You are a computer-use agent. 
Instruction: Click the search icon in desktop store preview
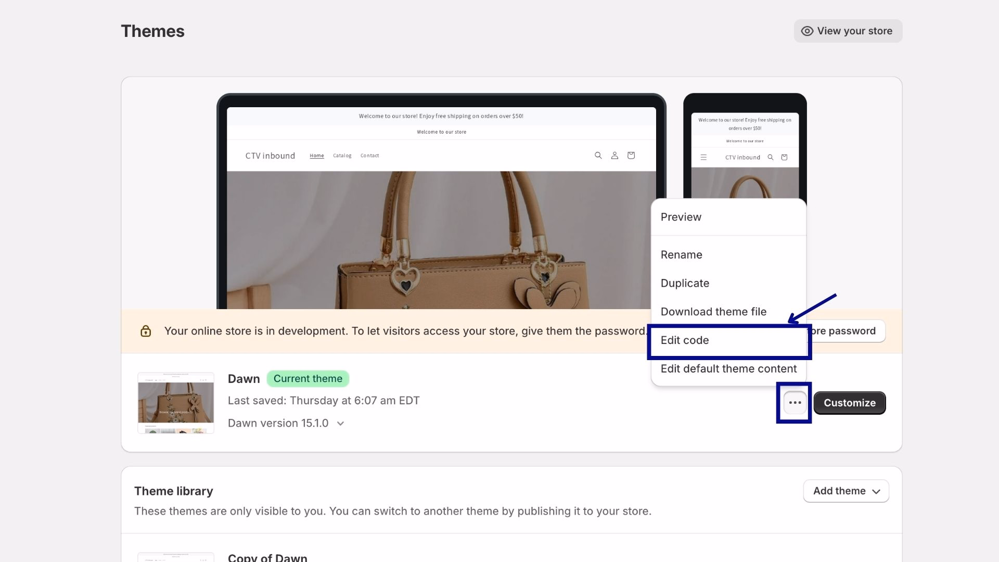pos(598,156)
